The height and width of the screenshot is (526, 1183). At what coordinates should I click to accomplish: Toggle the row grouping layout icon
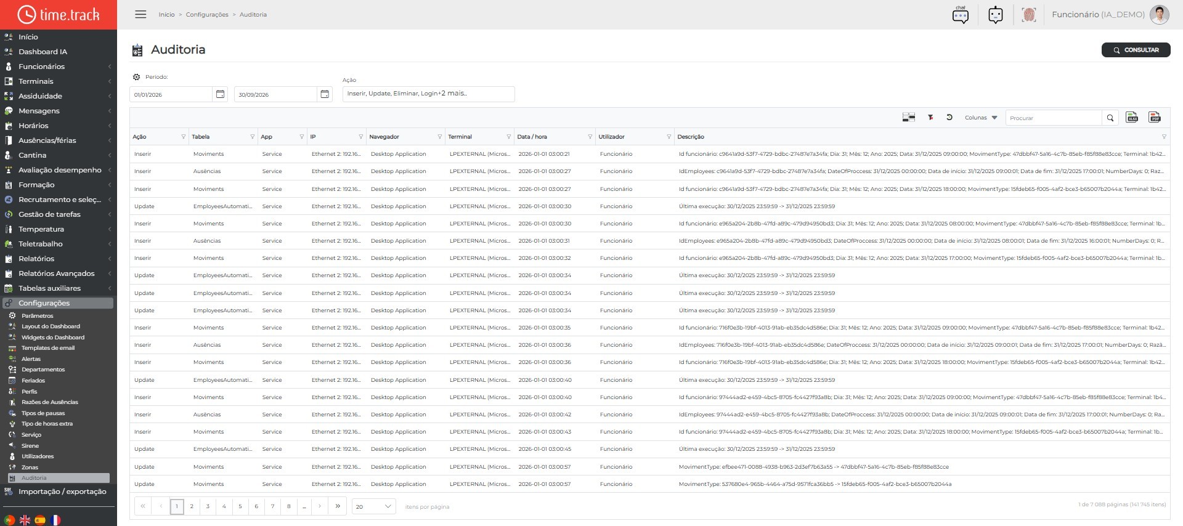point(909,118)
